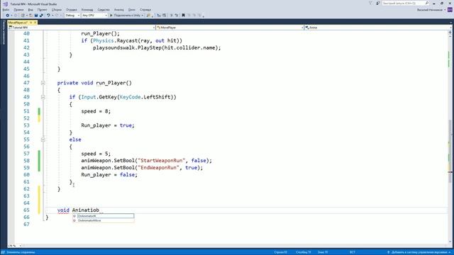Open the undo history dropdown arrow

click(52, 16)
